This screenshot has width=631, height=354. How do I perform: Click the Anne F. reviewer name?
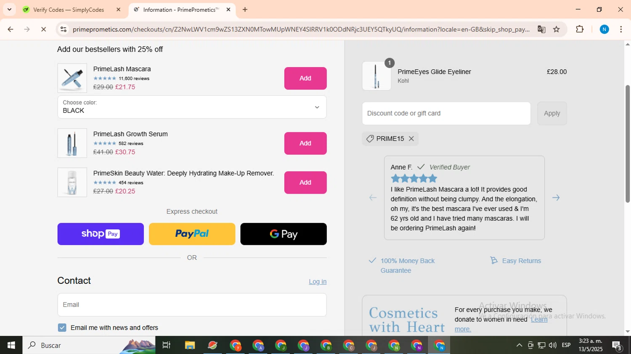[401, 167]
